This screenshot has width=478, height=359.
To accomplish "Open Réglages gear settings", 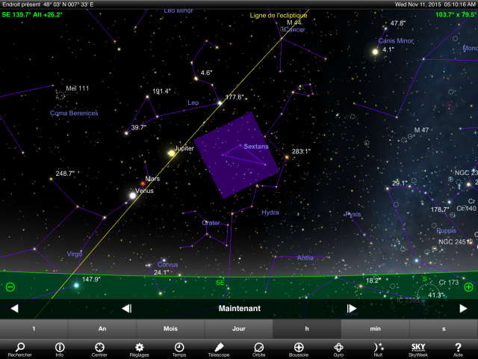I will coord(140,349).
